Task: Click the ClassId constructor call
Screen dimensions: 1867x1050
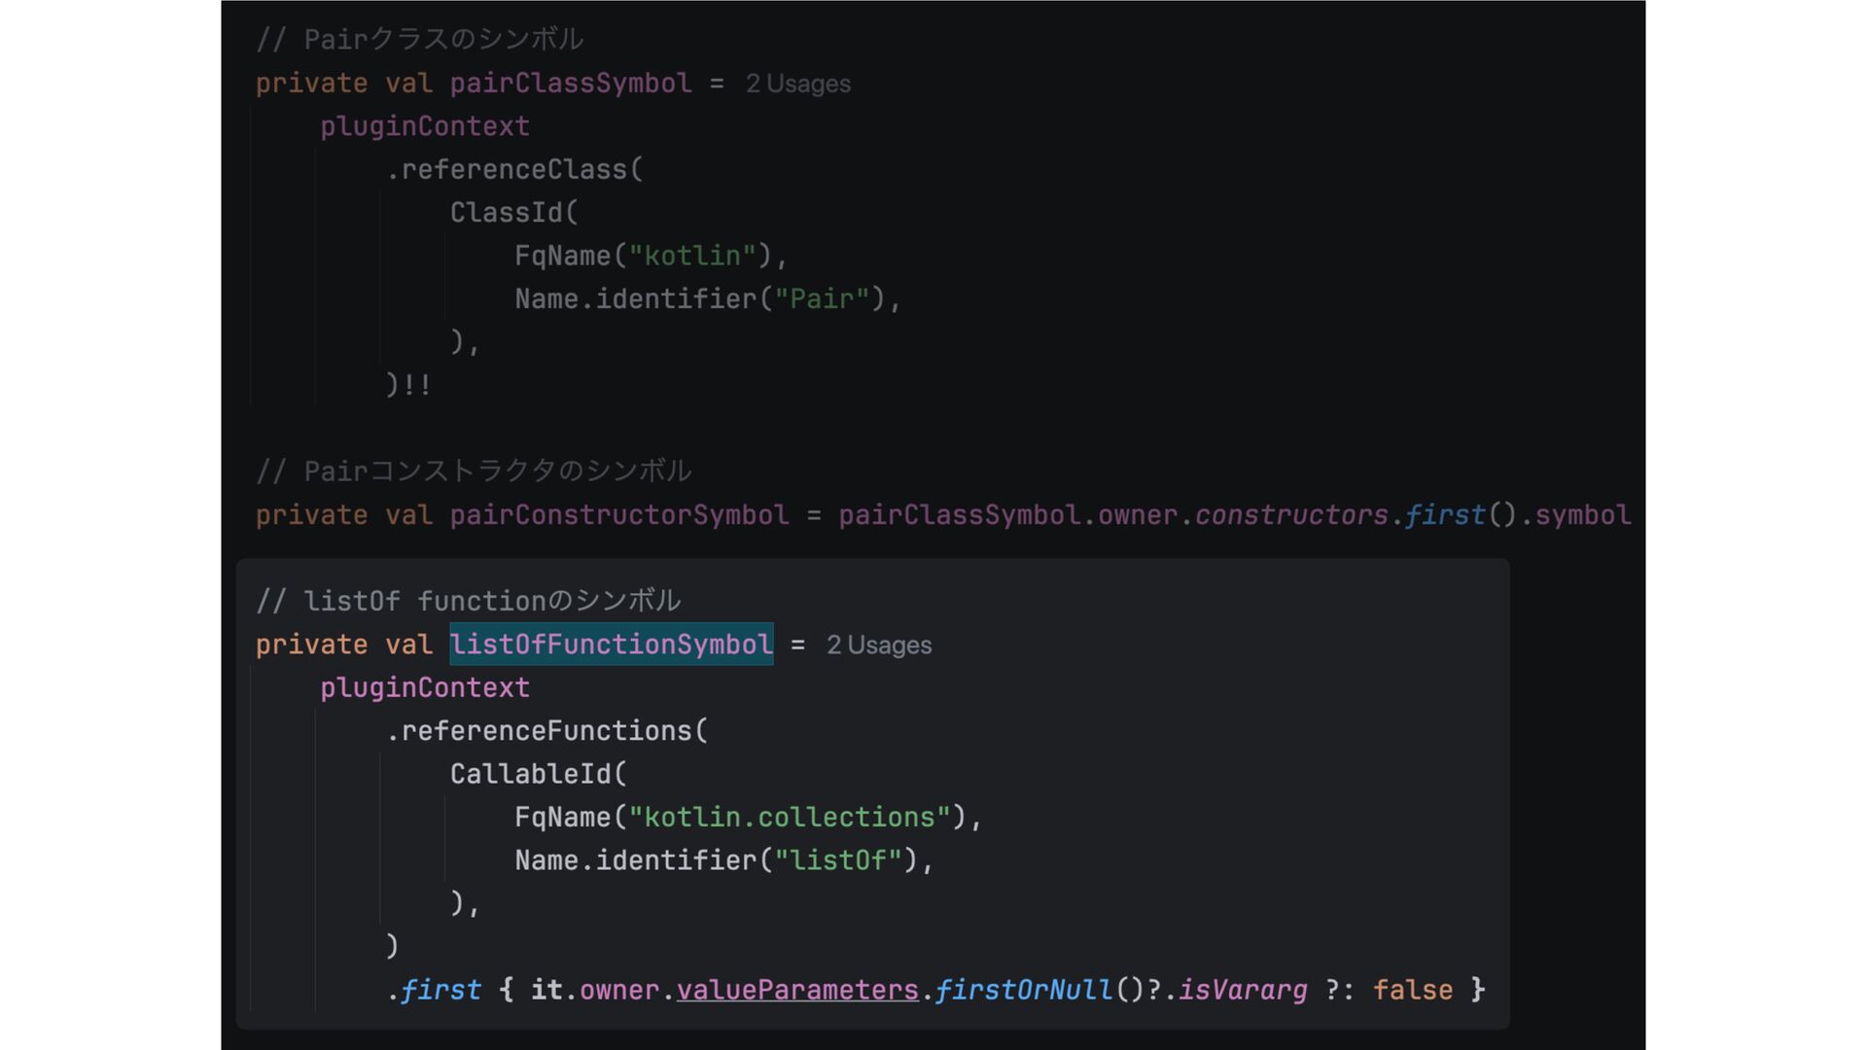Action: (x=506, y=213)
